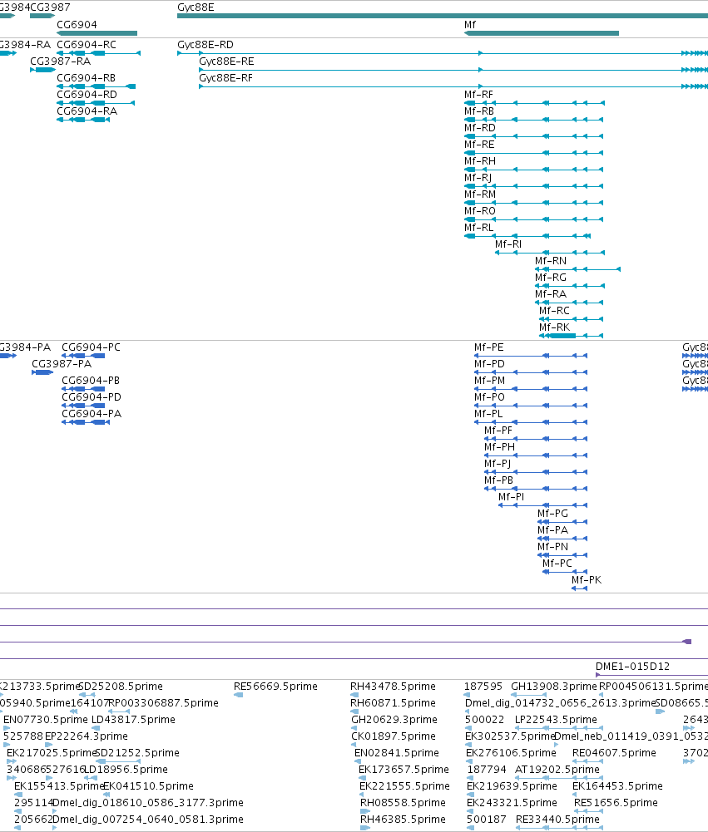Open transcript CG6904-RB
Image resolution: width=708 pixels, height=832 pixels.
[x=86, y=78]
